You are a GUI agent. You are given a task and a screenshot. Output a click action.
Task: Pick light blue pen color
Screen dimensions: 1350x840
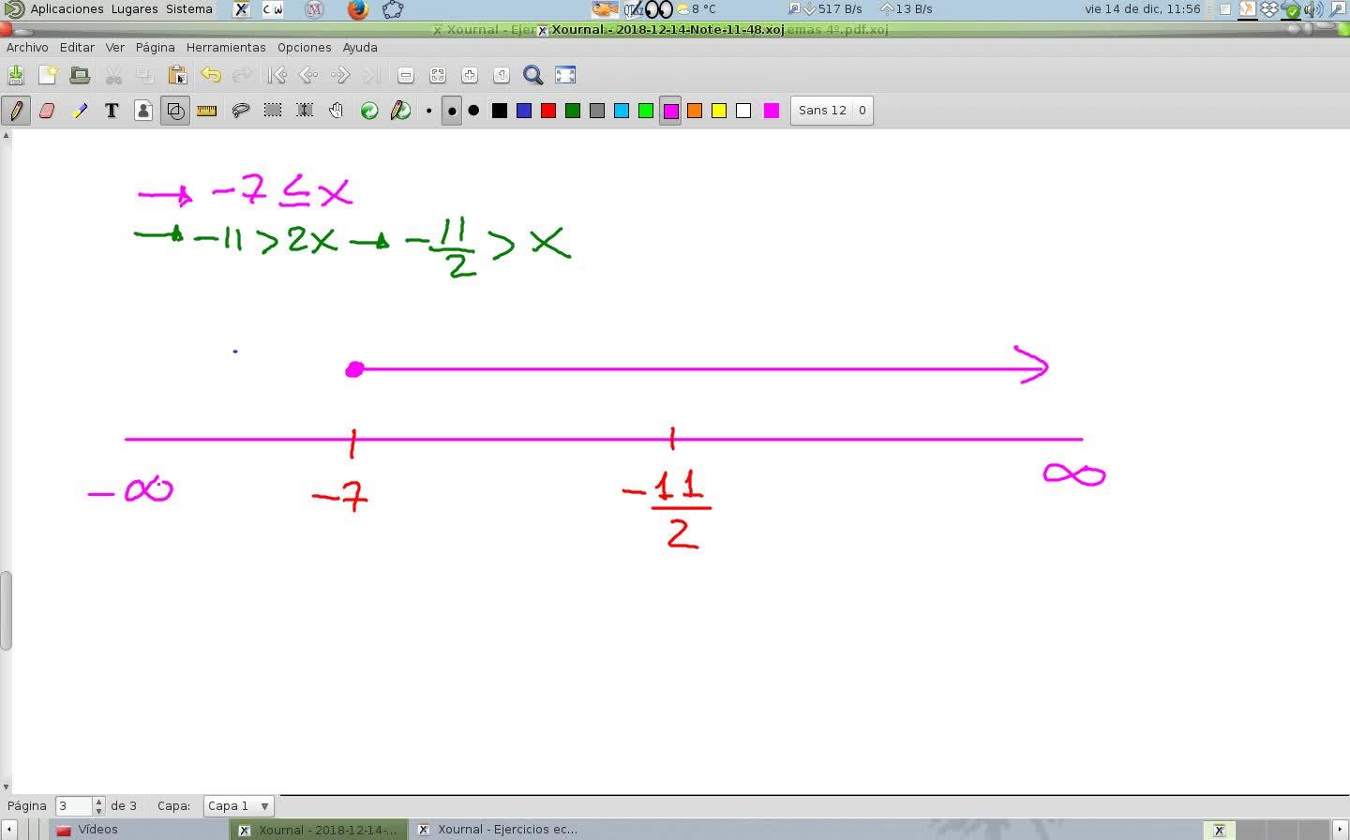tap(622, 111)
